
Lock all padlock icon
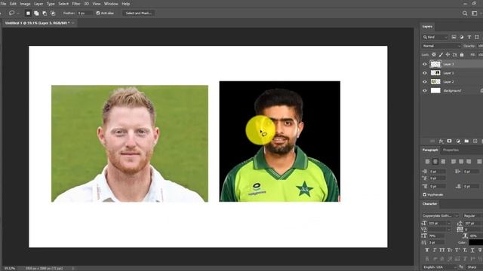(x=462, y=55)
